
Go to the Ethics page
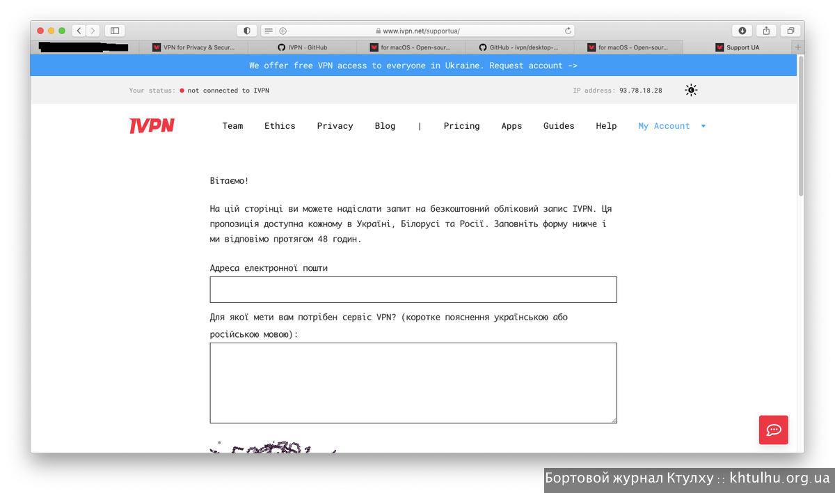280,126
